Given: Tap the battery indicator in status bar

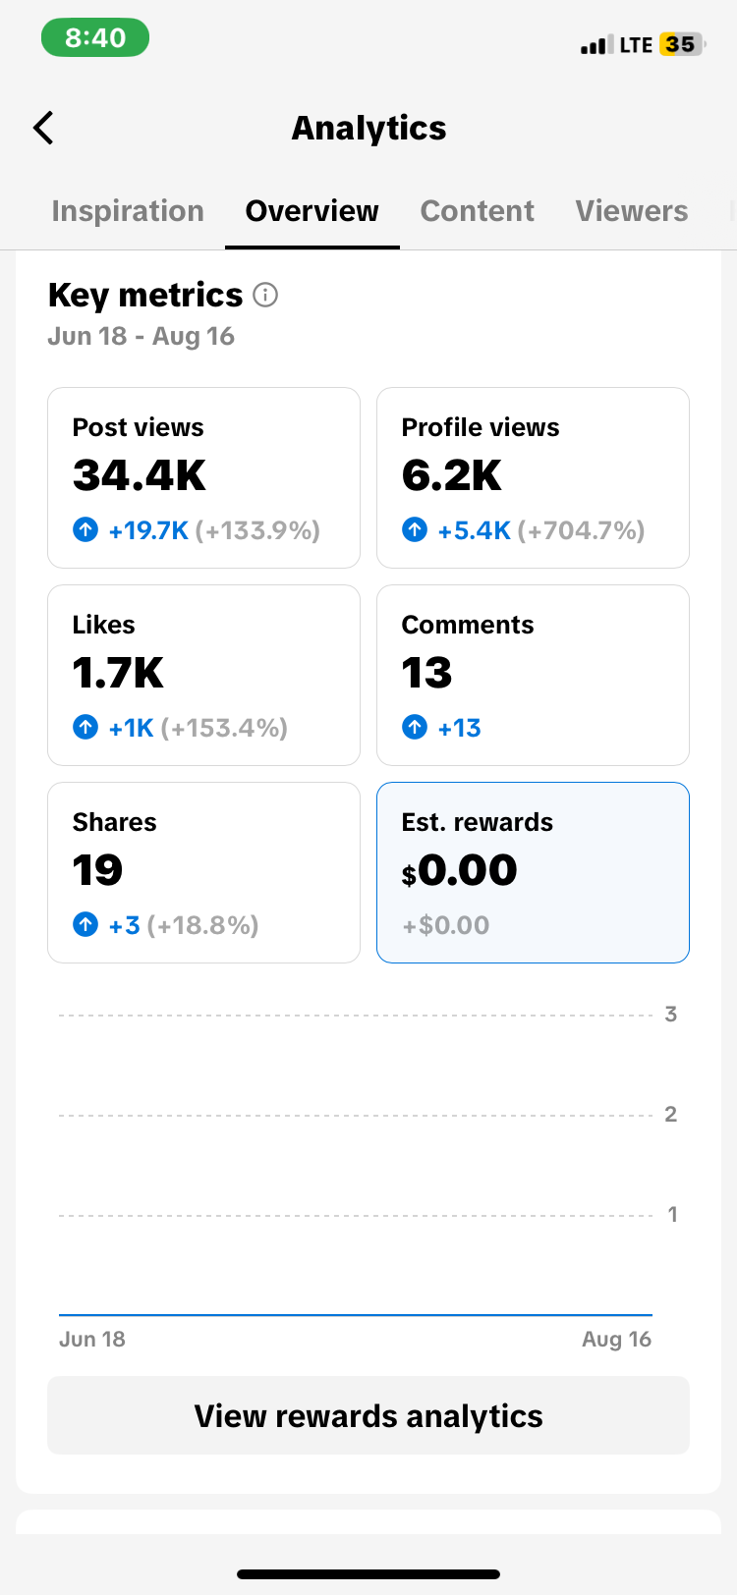Looking at the screenshot, I should click(x=682, y=44).
